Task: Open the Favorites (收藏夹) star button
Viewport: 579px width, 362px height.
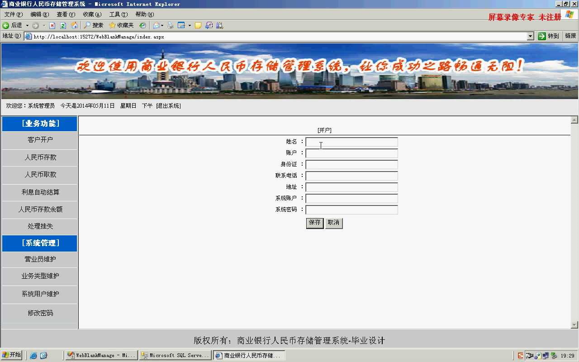Action: 121,25
